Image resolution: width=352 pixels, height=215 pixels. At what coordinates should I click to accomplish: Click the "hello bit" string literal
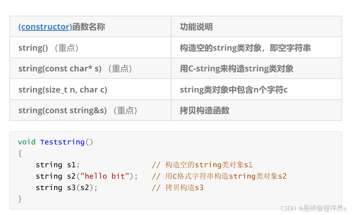[105, 176]
